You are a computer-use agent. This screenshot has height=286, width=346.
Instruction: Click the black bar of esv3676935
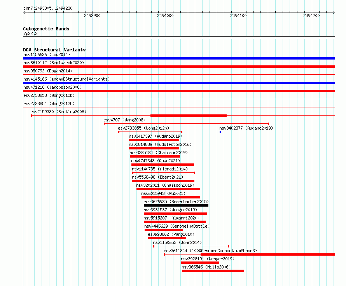pyautogui.click(x=176, y=205)
